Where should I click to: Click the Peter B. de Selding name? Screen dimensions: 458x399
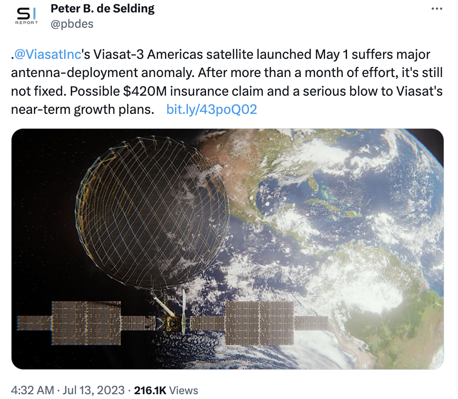(x=102, y=9)
